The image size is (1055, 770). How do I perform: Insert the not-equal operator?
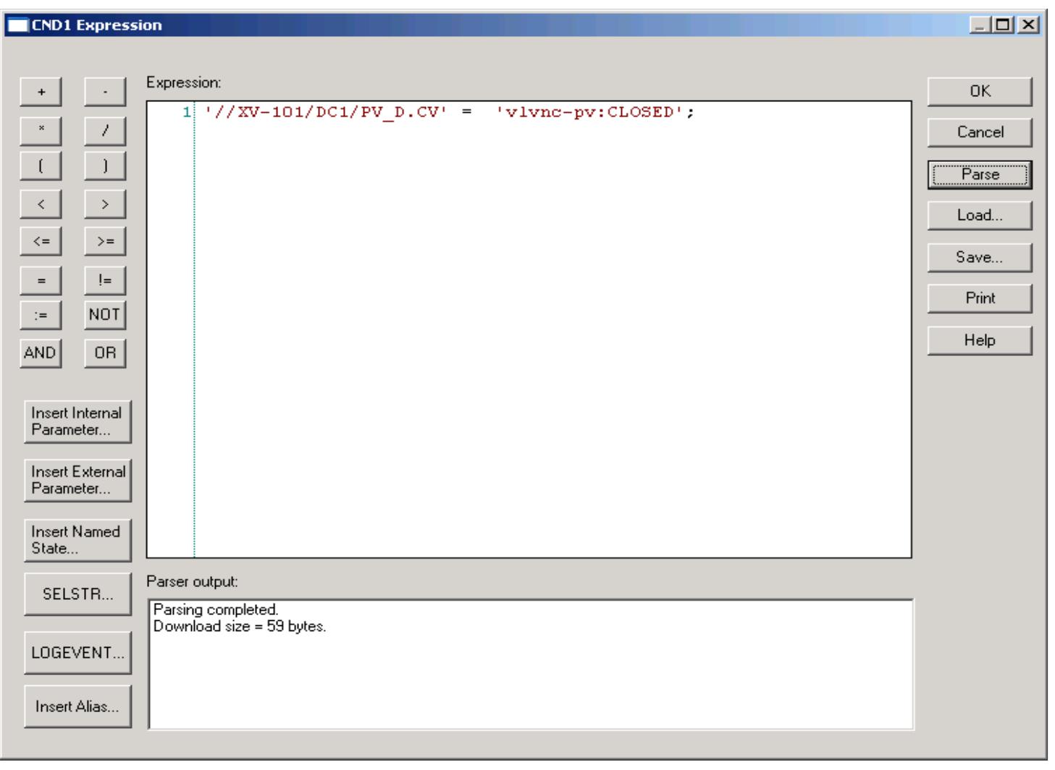point(105,280)
